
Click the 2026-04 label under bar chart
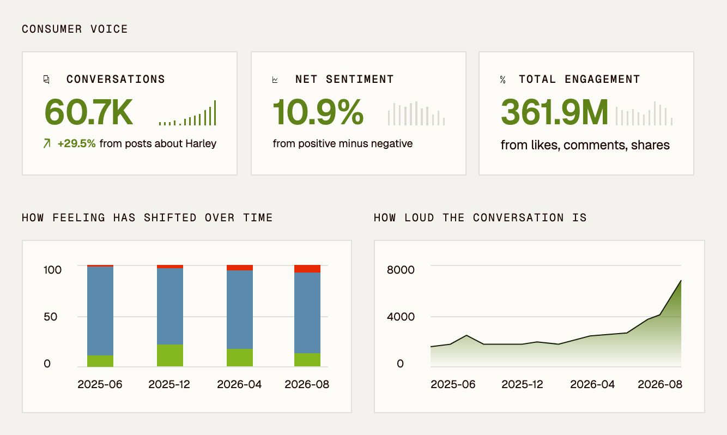click(x=239, y=384)
